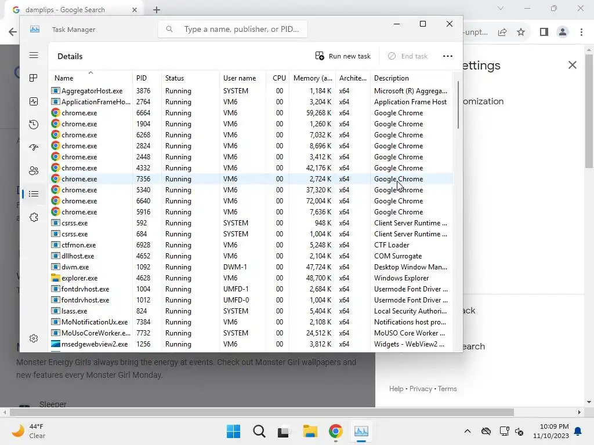Viewport: 594px width, 445px height.
Task: Click the Privacy link in Chrome
Action: pos(421,389)
